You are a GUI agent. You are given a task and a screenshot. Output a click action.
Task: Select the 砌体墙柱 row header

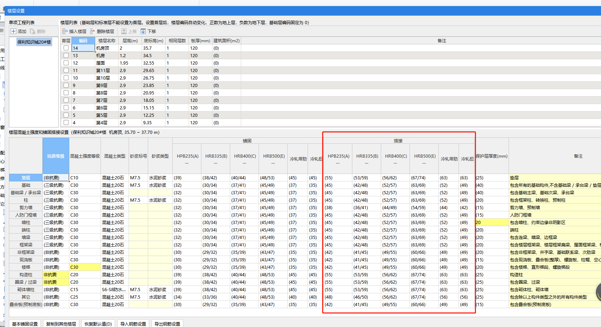coord(26,289)
